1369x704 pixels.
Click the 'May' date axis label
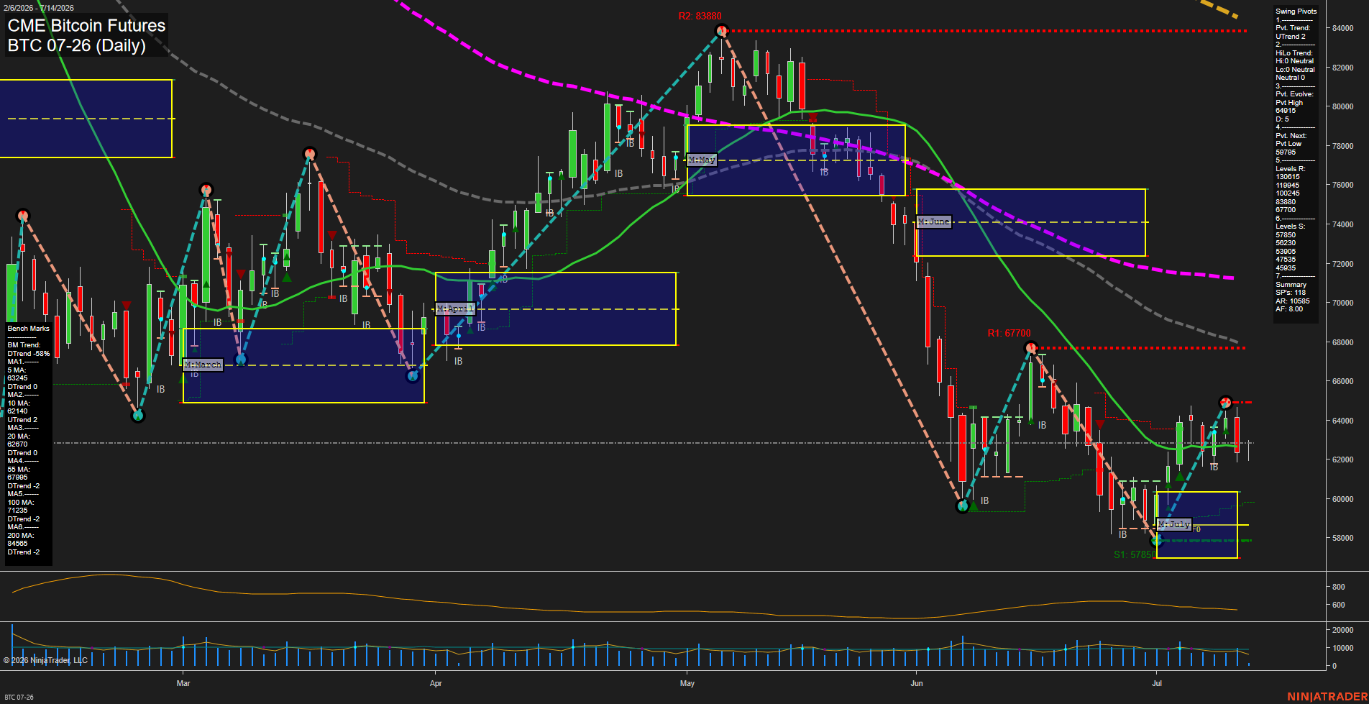(687, 684)
